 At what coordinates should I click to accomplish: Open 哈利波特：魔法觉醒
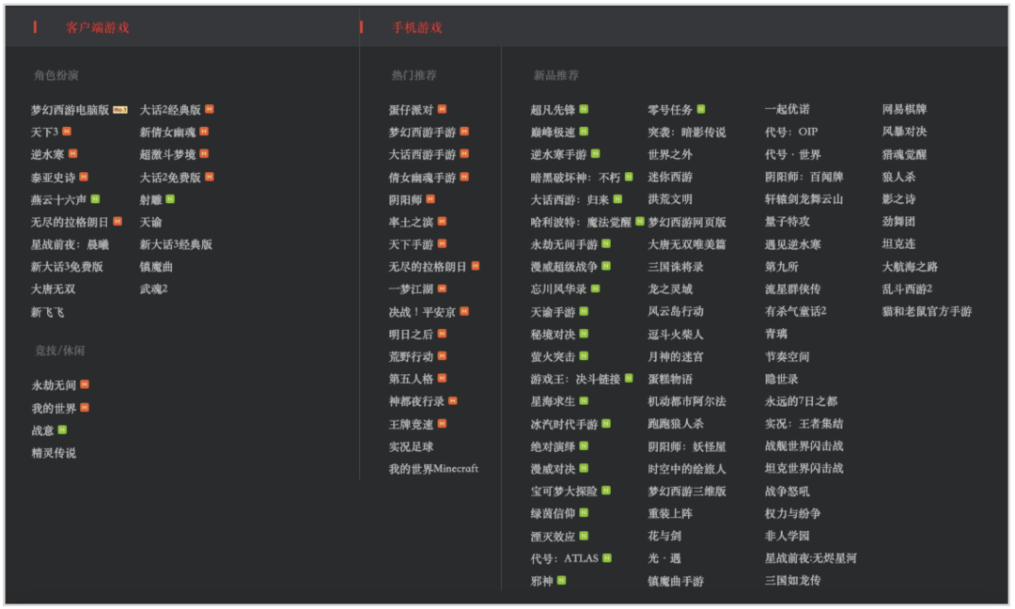pos(581,222)
